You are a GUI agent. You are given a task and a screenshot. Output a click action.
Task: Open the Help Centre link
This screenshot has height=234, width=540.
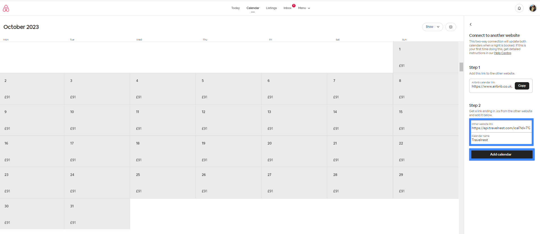(x=502, y=53)
